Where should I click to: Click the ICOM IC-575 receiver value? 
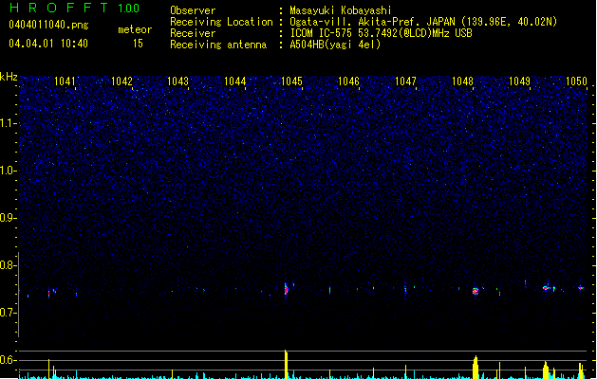(381, 33)
